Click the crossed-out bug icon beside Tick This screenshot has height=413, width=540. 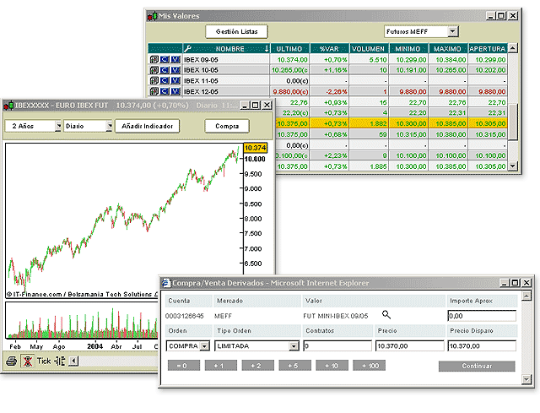click(27, 361)
